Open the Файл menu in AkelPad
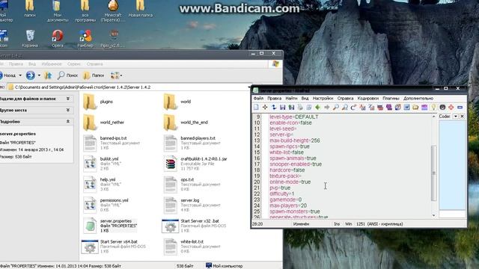Image resolution: width=479 pixels, height=269 pixels. pos(258,98)
